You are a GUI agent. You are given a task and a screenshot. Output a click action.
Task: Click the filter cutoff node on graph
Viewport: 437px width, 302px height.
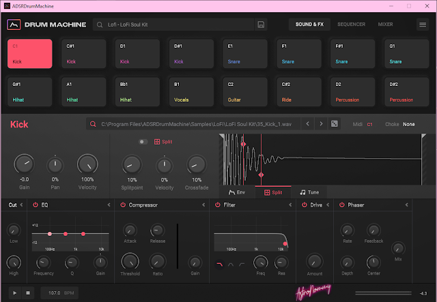[285, 244]
